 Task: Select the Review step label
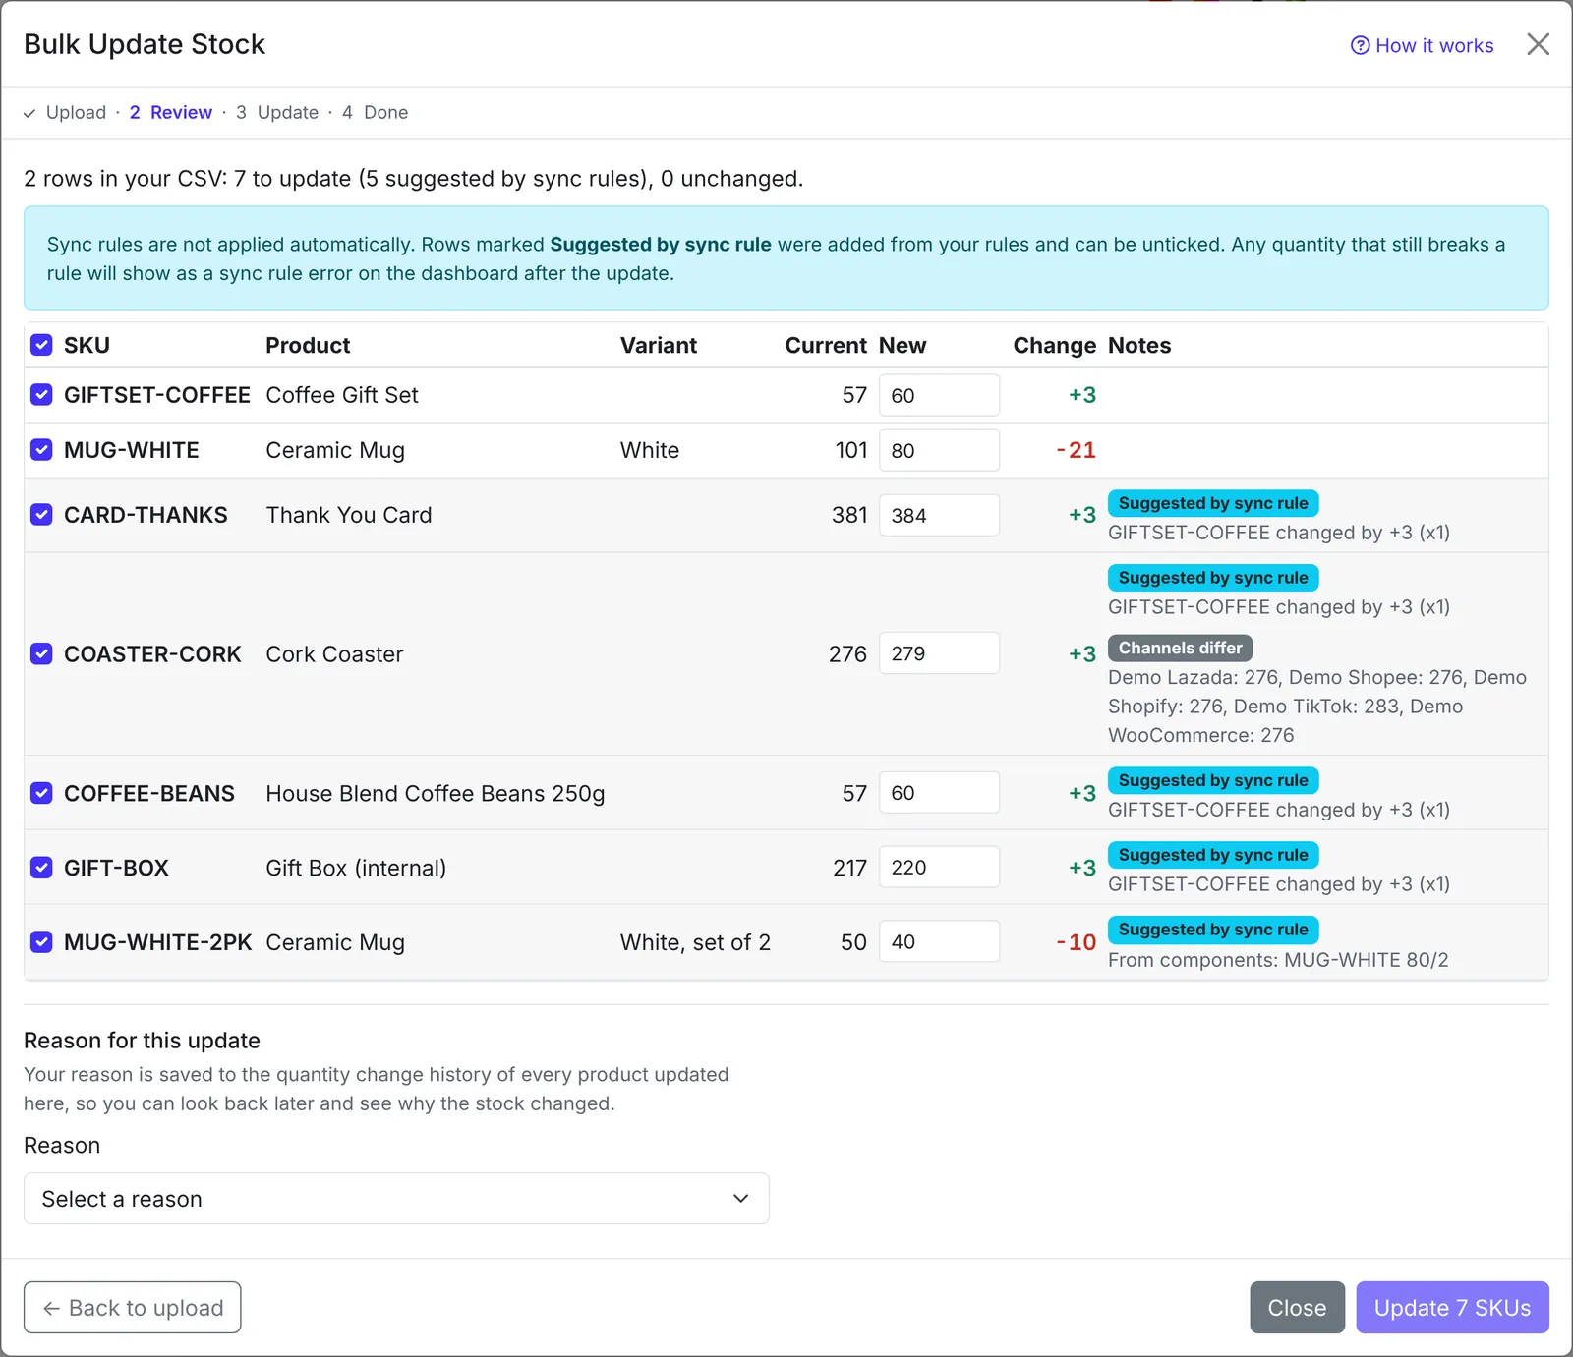point(171,112)
